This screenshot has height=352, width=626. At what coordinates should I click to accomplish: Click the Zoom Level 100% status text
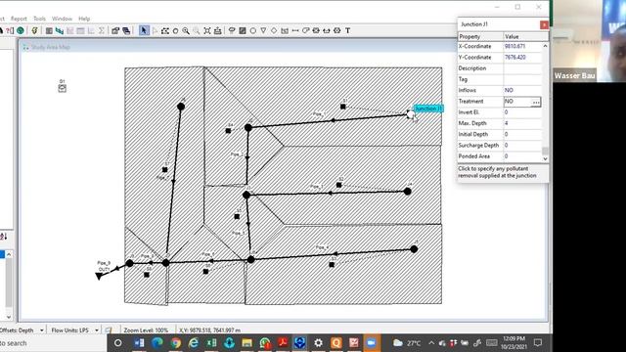pyautogui.click(x=146, y=330)
